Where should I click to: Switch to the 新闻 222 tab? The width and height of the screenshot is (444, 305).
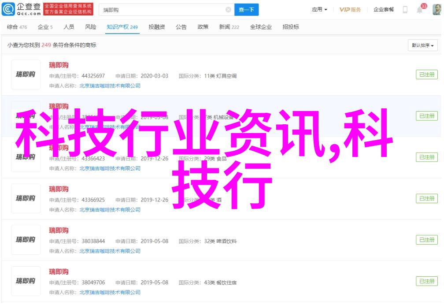coord(229,27)
